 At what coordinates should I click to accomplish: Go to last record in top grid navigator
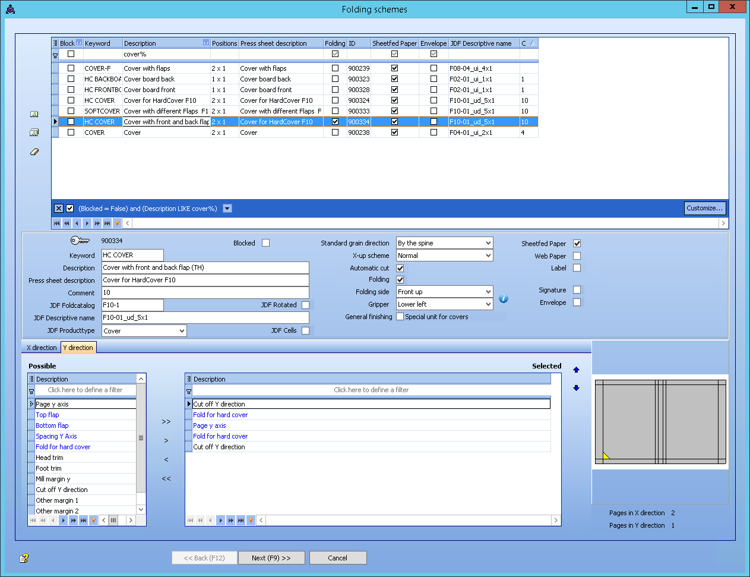tap(107, 223)
